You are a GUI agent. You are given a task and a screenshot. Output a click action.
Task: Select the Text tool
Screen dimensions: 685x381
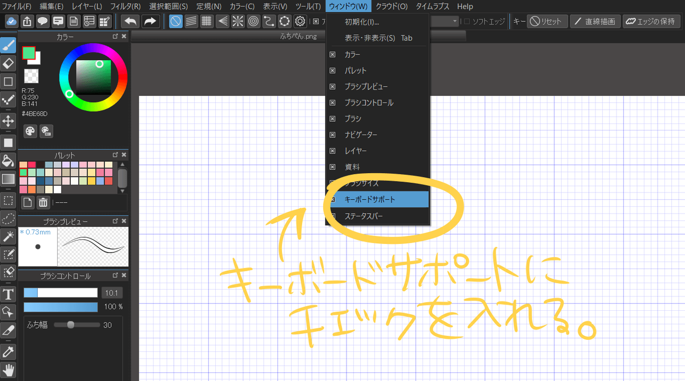click(x=8, y=295)
